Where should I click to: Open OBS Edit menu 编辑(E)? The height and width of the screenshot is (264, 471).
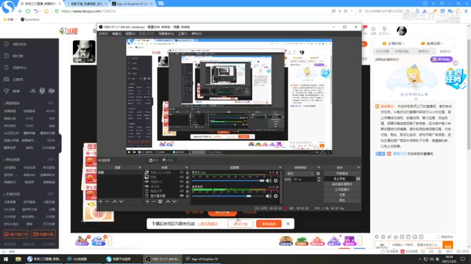point(117,34)
